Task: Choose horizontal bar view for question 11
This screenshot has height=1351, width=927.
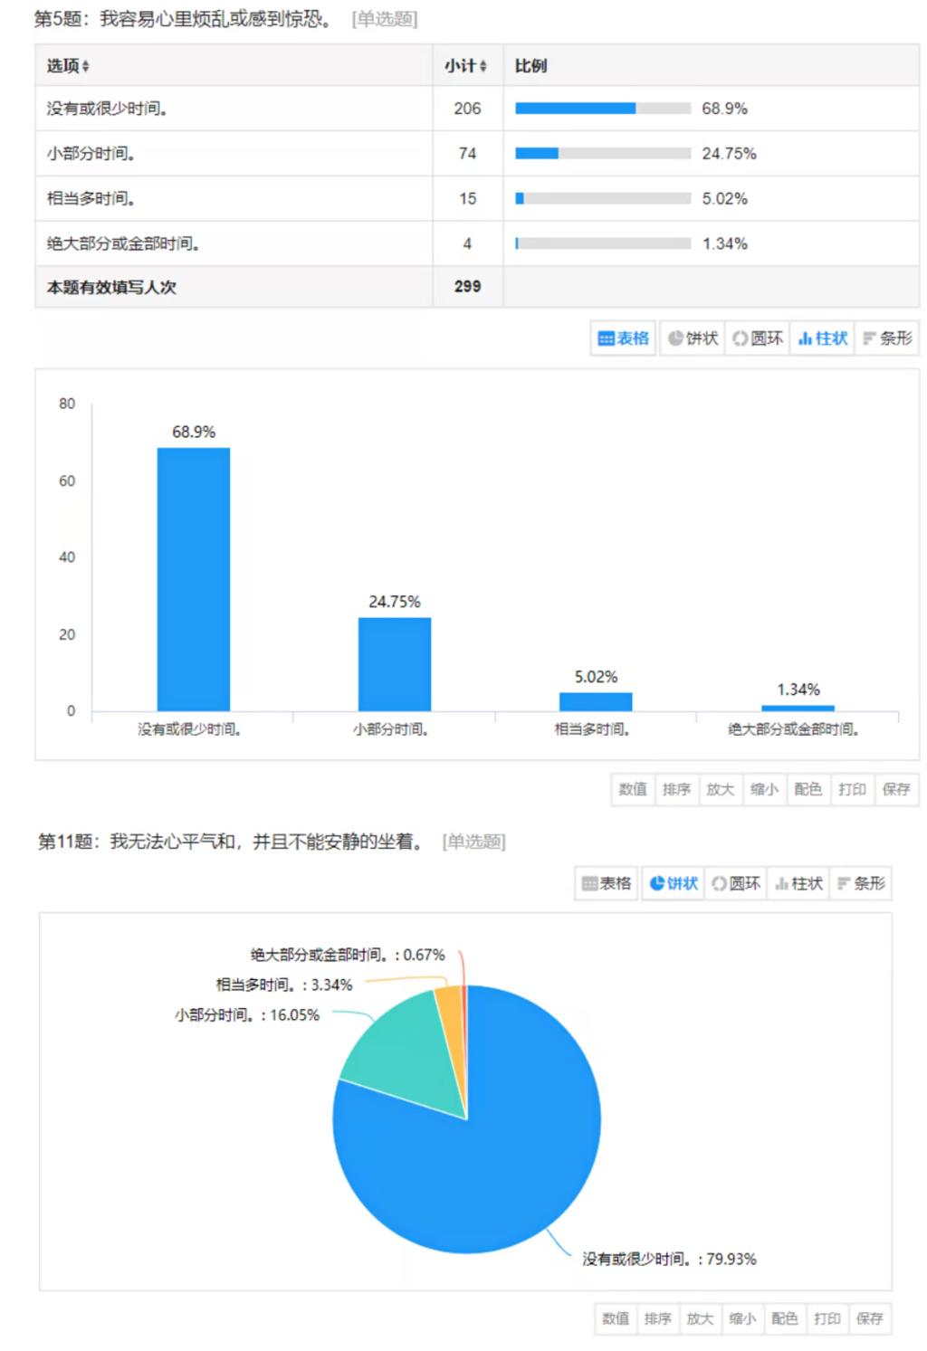Action: coord(862,883)
